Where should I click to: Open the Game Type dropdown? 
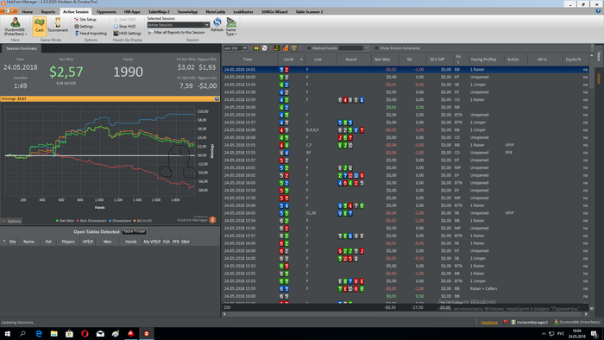pyautogui.click(x=231, y=26)
